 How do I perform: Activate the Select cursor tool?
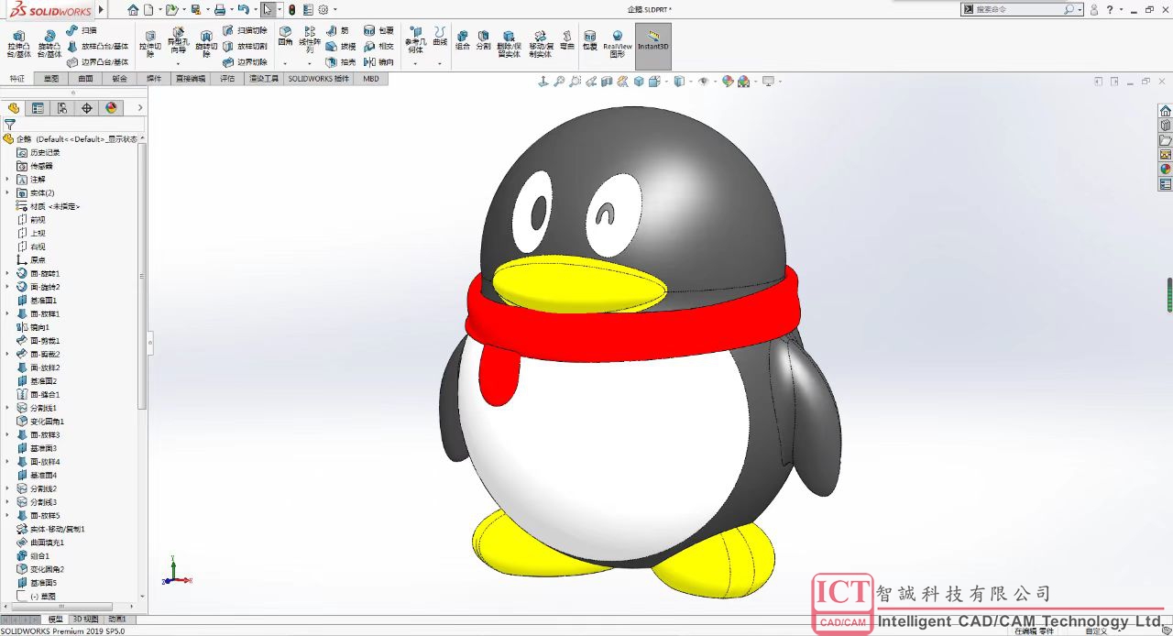click(x=267, y=9)
